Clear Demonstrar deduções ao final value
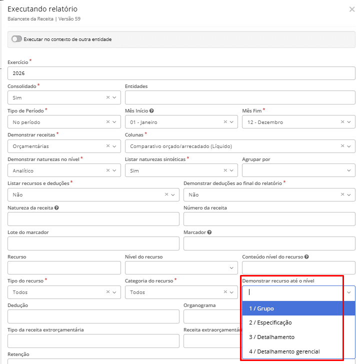 [342, 194]
